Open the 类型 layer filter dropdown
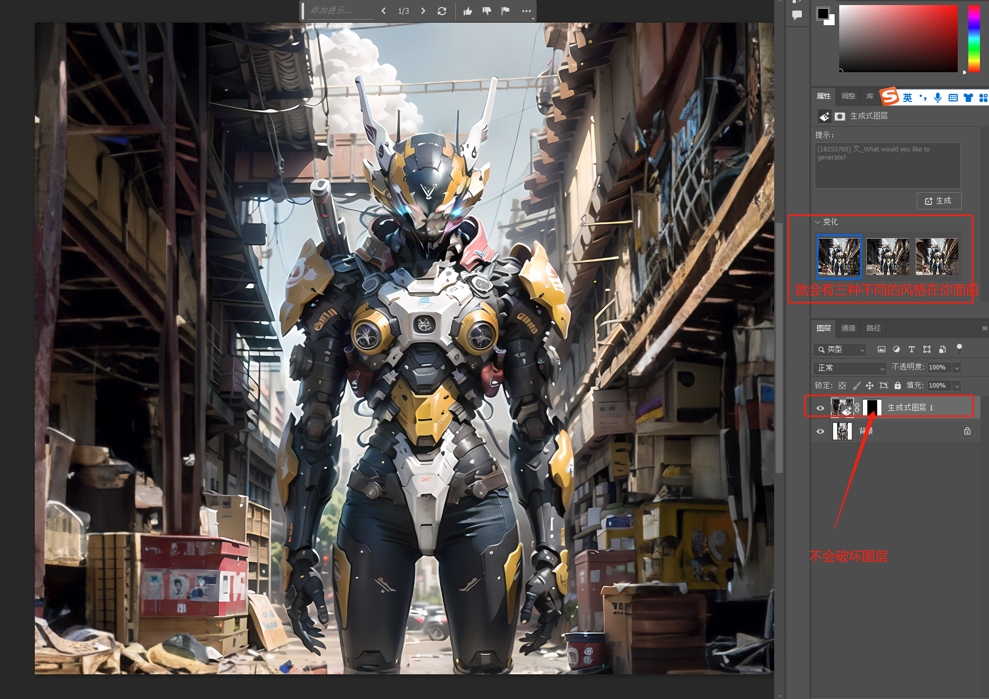Screen dimensions: 989x699 (840, 349)
